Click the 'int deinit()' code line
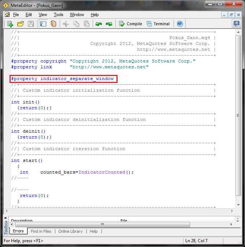Screen dimensions: 245x247 (x=28, y=131)
